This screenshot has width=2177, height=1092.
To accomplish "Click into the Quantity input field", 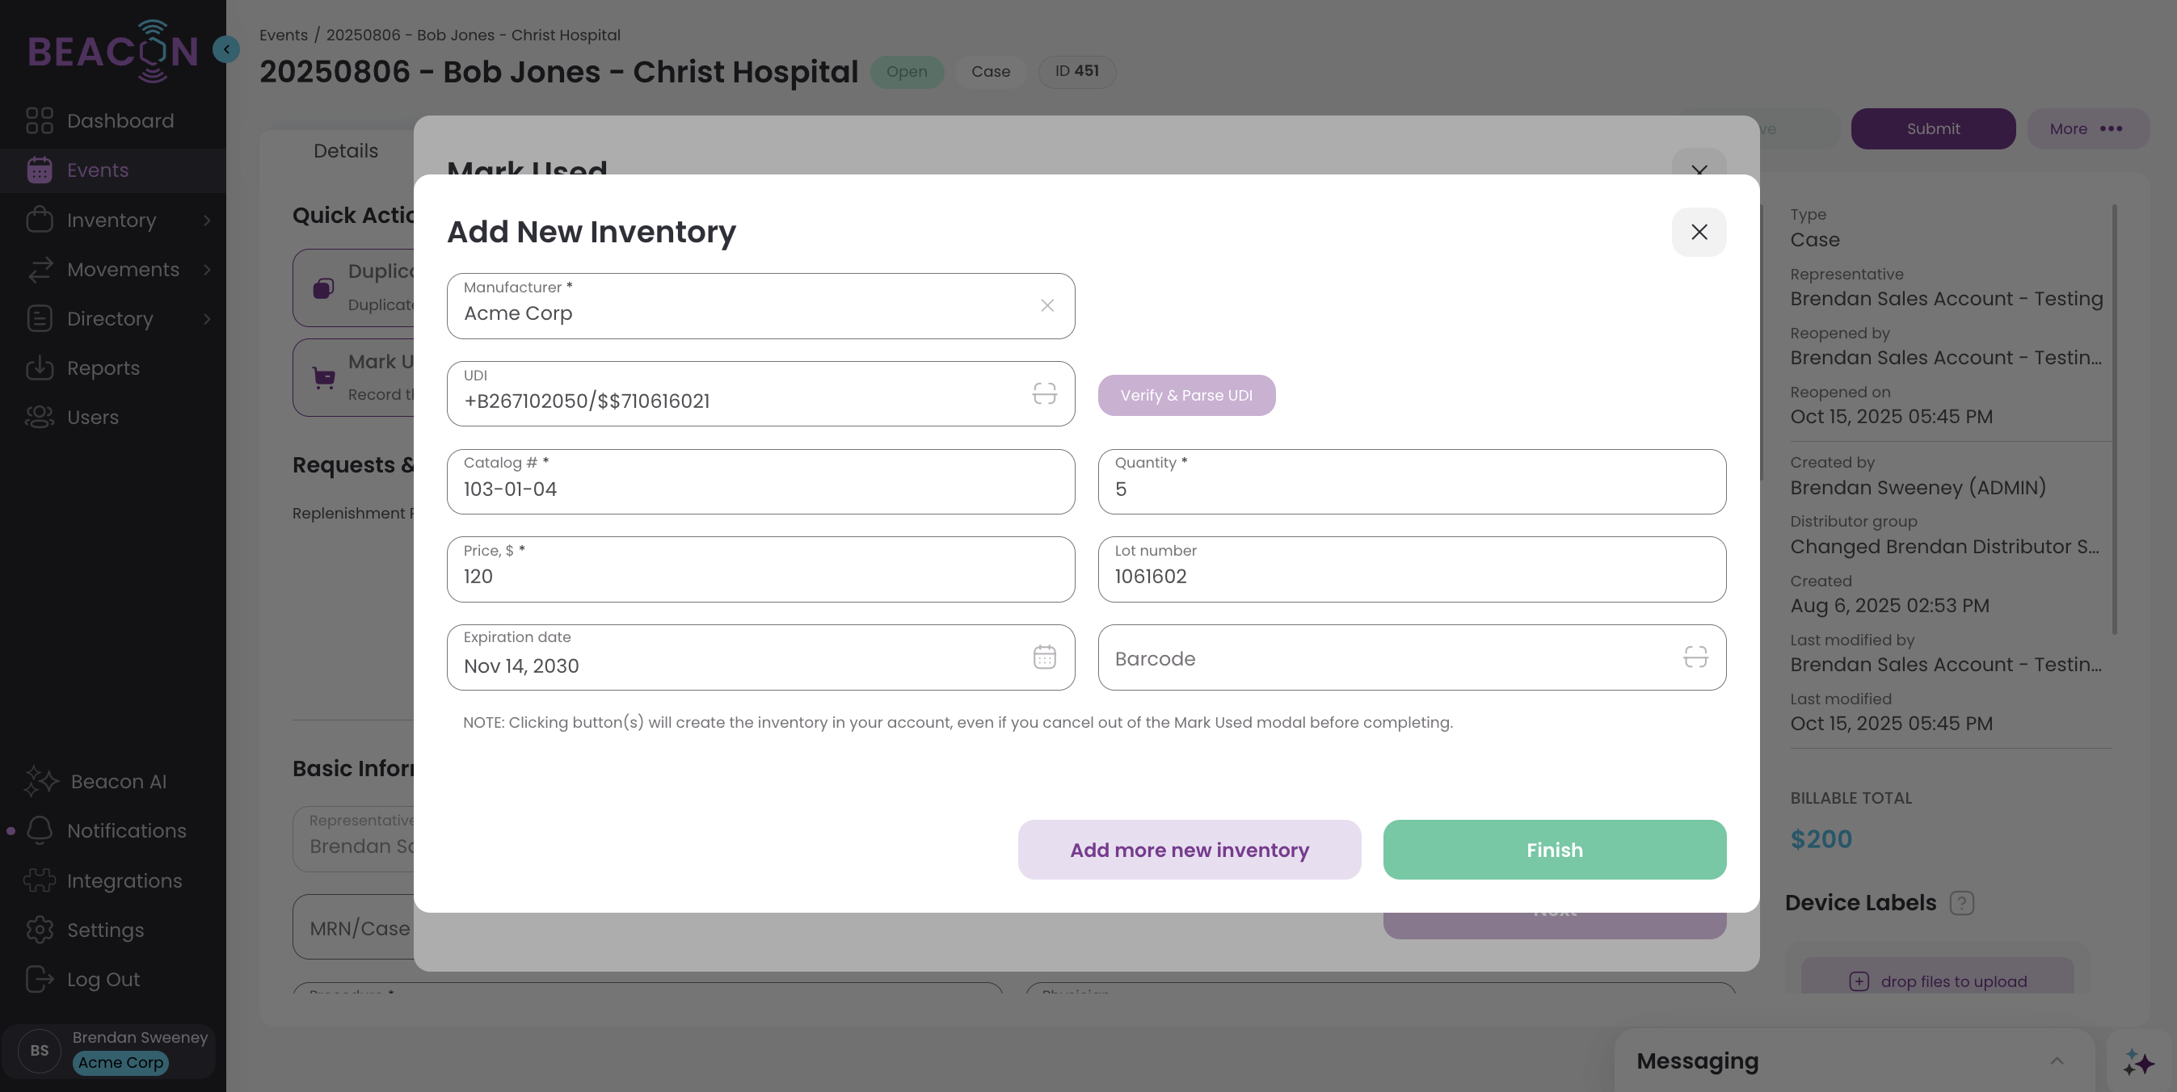I will (1411, 489).
